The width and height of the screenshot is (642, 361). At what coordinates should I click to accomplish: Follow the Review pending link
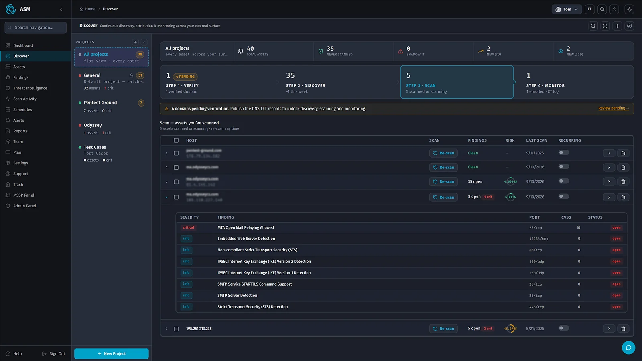614,108
